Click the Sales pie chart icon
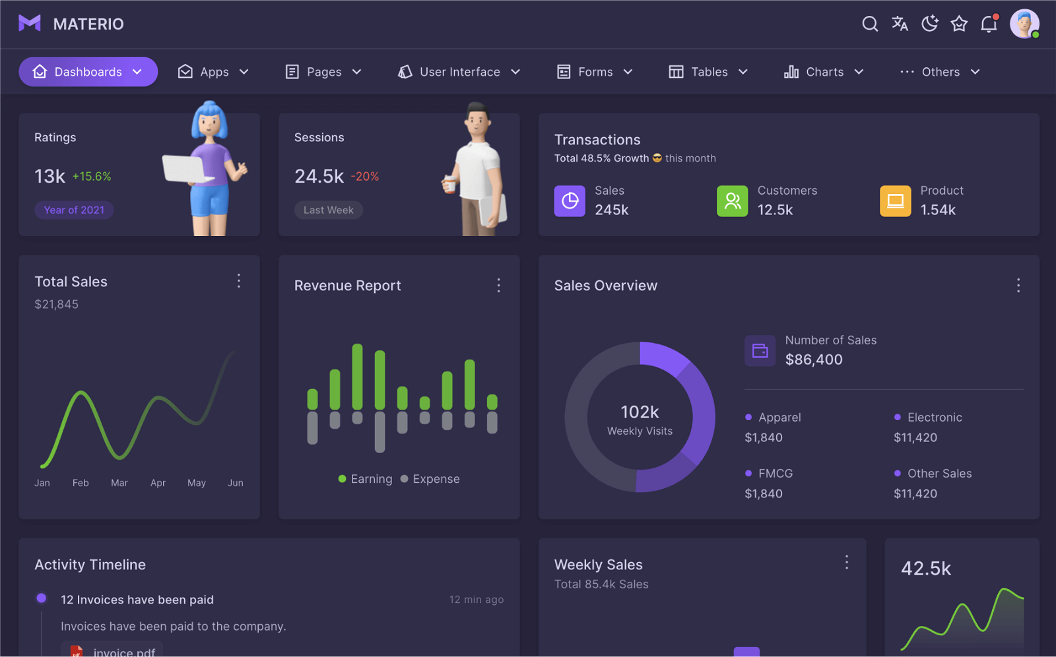Viewport: 1056px width, 657px height. pyautogui.click(x=570, y=201)
